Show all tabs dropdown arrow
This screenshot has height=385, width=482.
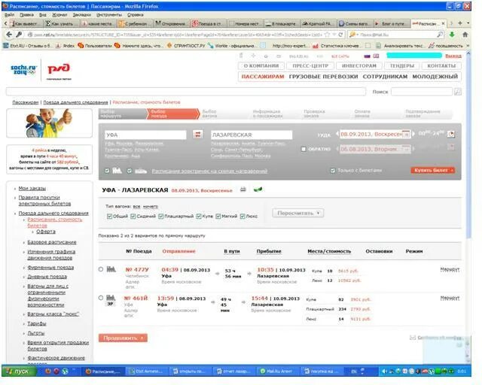(x=468, y=23)
